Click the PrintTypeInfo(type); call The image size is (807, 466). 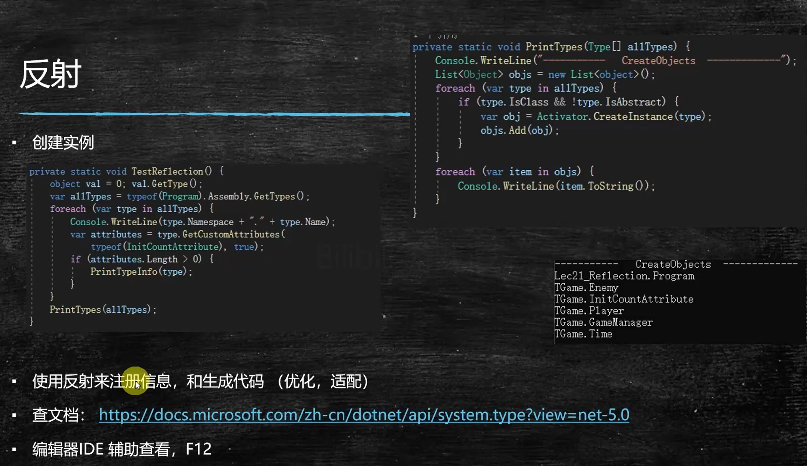141,271
